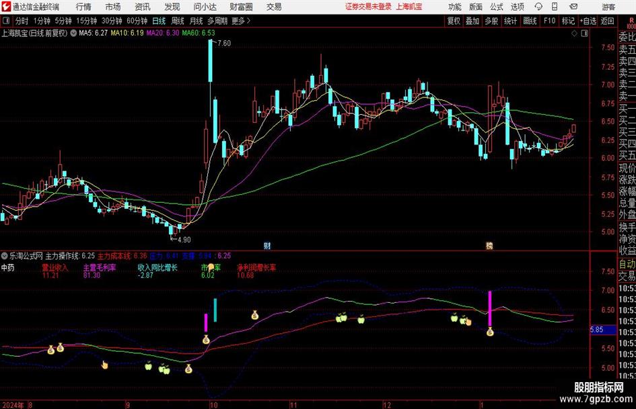Click the 营业收入 11.21 label
The image size is (636, 409).
55,271
